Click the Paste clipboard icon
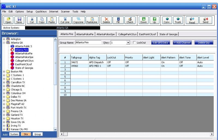The image size is (218, 140). tap(52, 19)
